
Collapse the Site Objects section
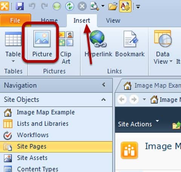[x=103, y=99]
